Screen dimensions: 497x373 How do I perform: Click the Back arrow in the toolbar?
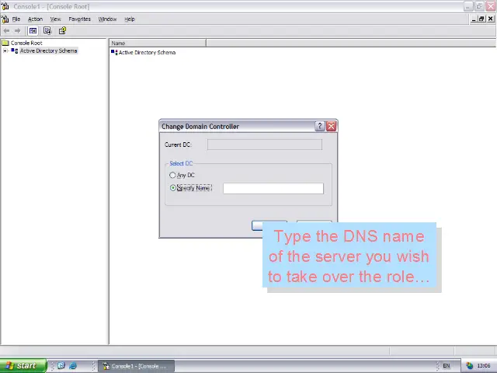tap(7, 30)
